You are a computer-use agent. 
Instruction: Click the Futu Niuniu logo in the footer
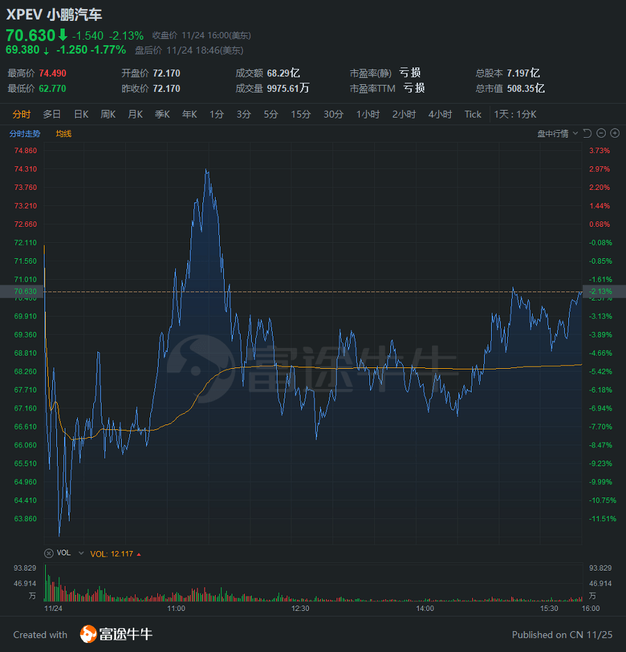click(x=116, y=634)
